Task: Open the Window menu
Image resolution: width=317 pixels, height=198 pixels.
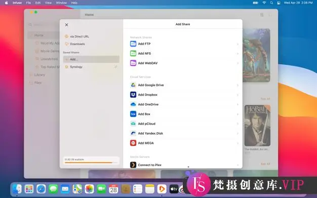Action: tap(61, 3)
